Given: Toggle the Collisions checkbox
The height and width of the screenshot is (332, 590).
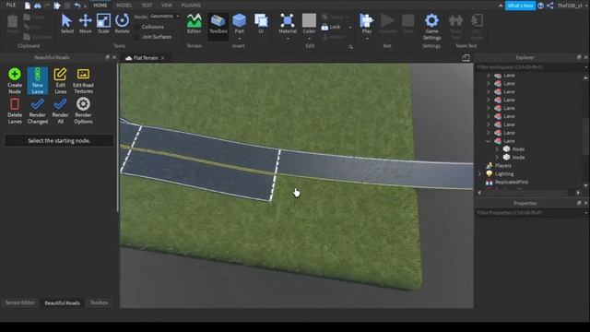Looking at the screenshot, I should (137, 27).
